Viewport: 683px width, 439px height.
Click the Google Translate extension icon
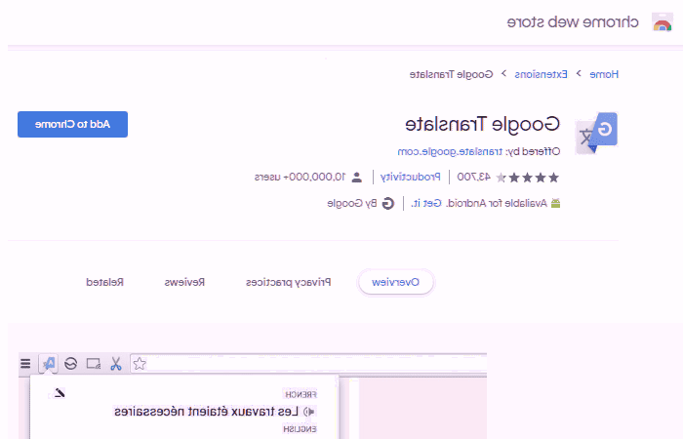pos(595,134)
